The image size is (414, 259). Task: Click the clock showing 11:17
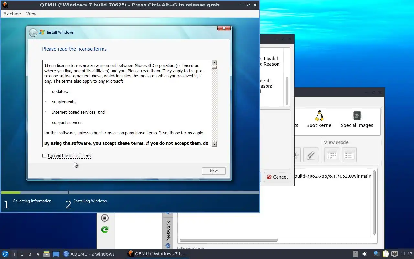point(407,254)
